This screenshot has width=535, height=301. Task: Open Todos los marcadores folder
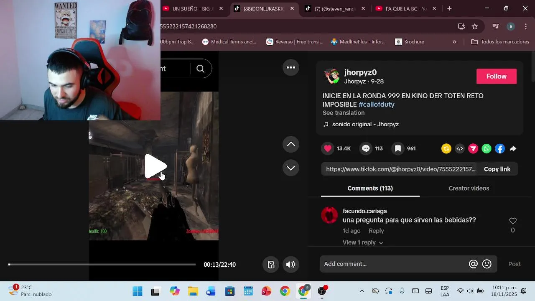pos(500,42)
